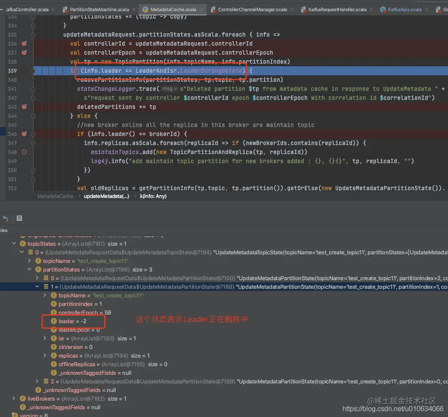This screenshot has height=417, width=448.
Task: Toggle the unverified breakpoint on line 348
Action: [x=24, y=152]
